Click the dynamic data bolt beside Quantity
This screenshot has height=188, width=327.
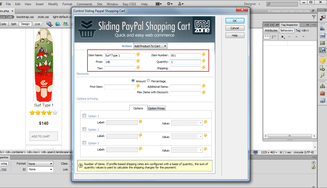pos(204,61)
